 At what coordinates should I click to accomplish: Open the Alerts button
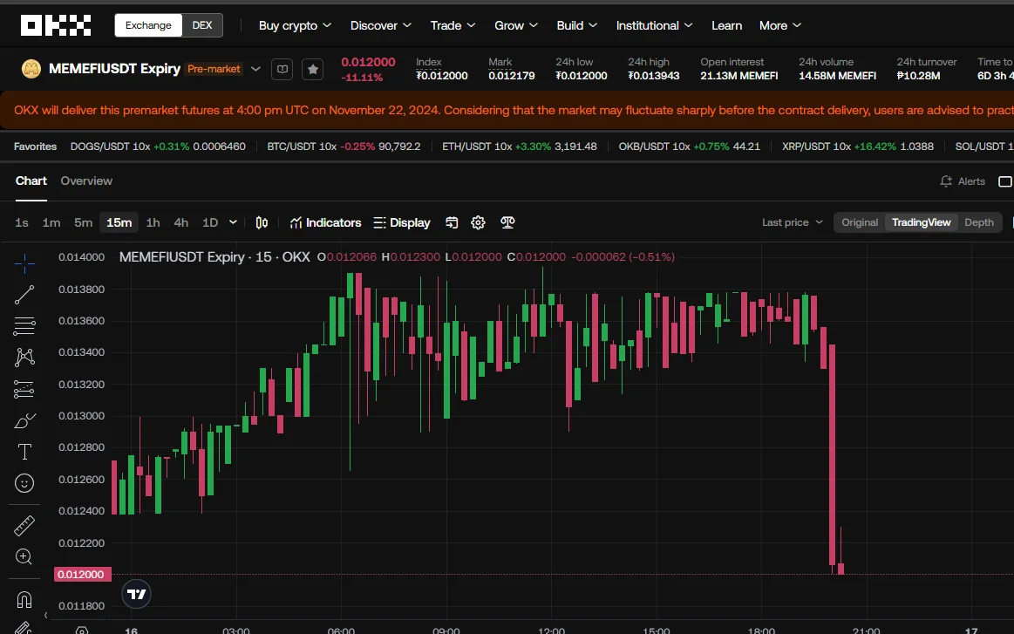[963, 181]
